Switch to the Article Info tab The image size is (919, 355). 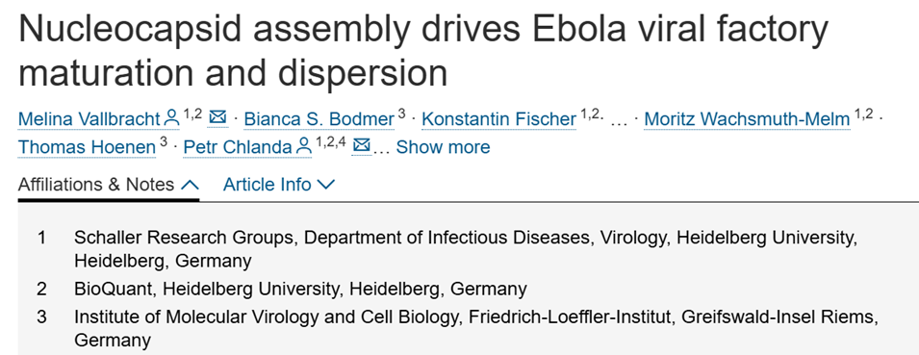tap(279, 185)
